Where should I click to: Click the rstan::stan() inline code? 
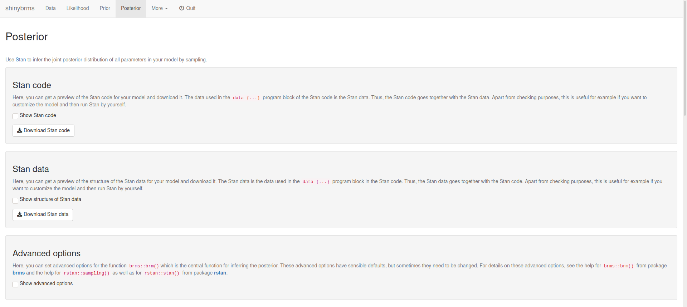(x=162, y=273)
